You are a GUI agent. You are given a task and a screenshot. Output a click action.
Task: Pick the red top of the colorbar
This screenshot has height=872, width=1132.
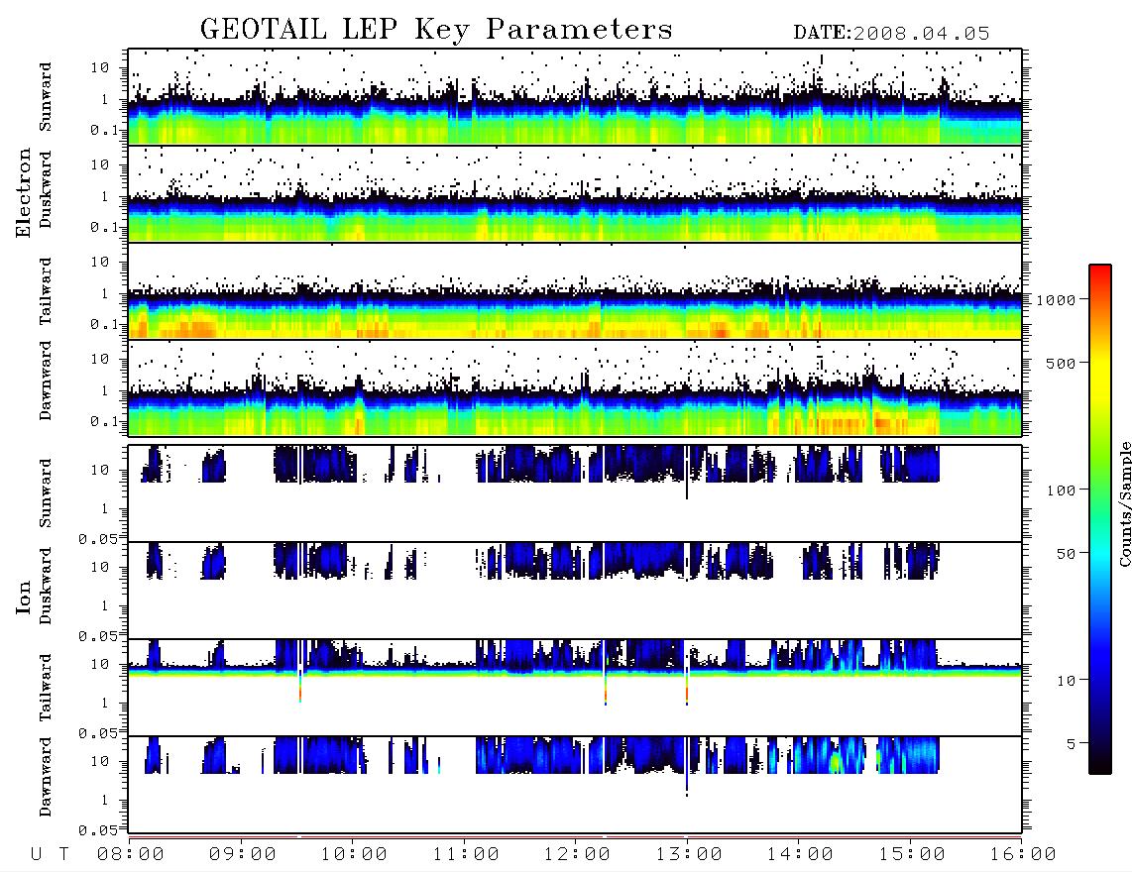(x=1100, y=272)
